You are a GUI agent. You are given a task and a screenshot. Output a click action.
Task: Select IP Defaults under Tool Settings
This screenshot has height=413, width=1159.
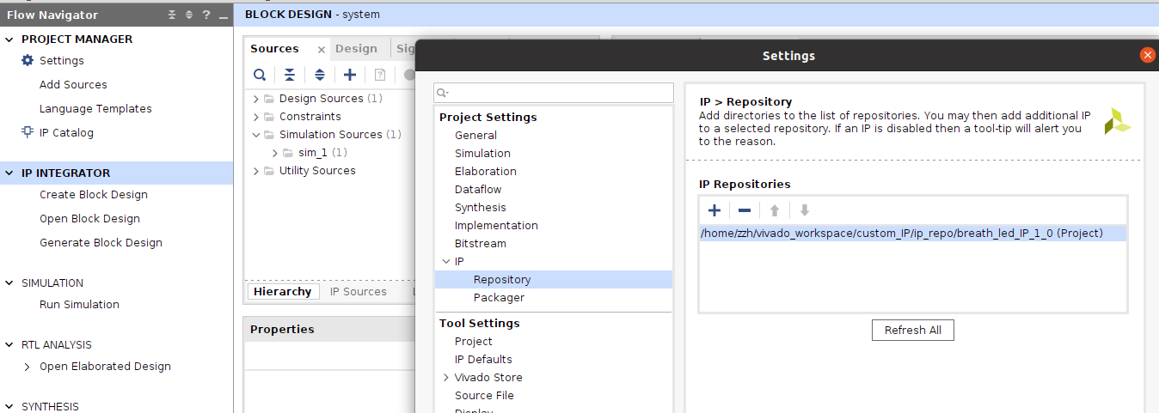tap(483, 360)
